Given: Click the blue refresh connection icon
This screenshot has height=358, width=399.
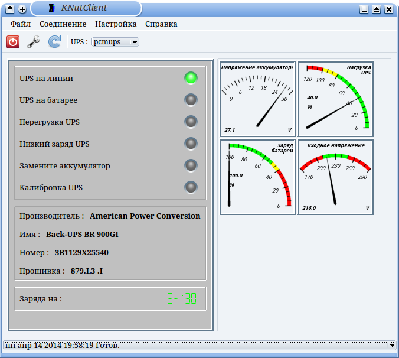Looking at the screenshot, I should 54,42.
